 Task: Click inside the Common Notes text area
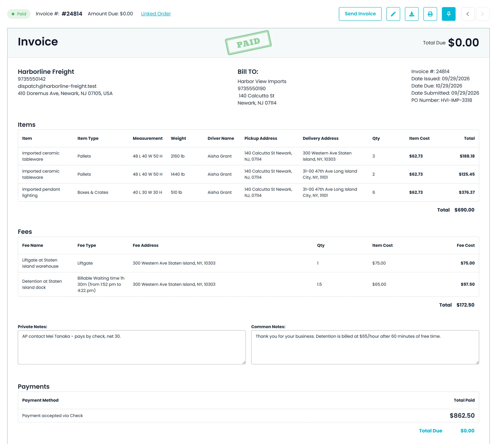[365, 347]
